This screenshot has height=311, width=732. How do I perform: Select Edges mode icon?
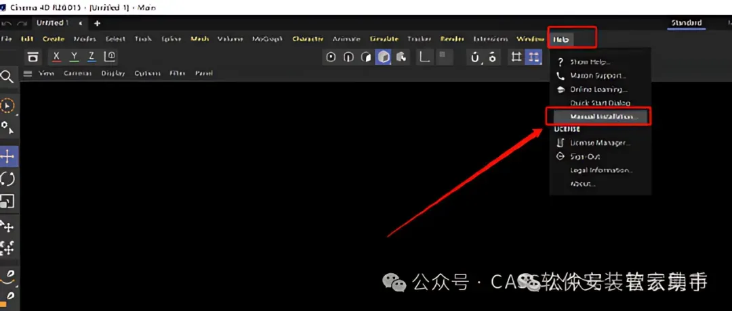pyautogui.click(x=348, y=57)
